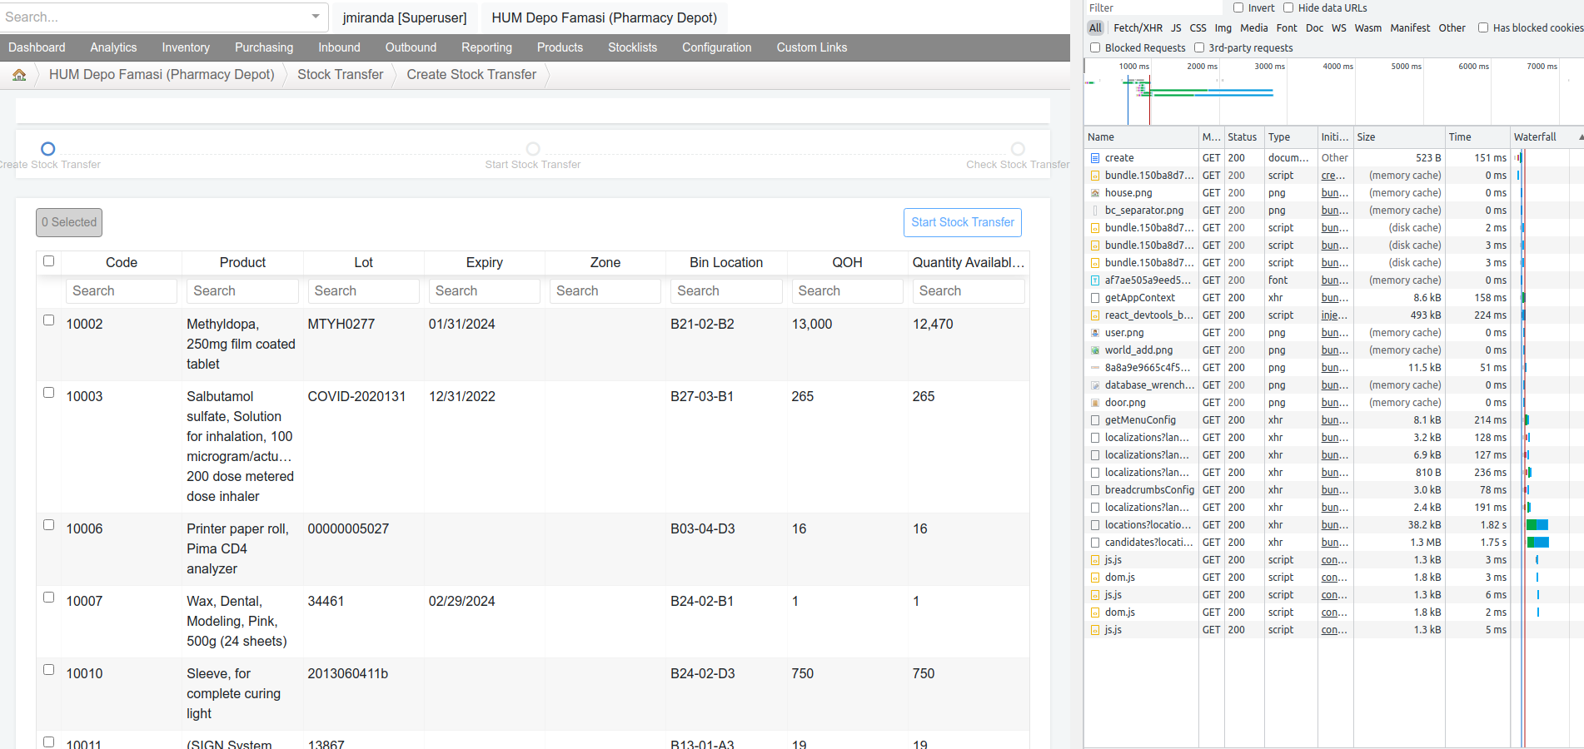Click file icon of create request

(1095, 158)
